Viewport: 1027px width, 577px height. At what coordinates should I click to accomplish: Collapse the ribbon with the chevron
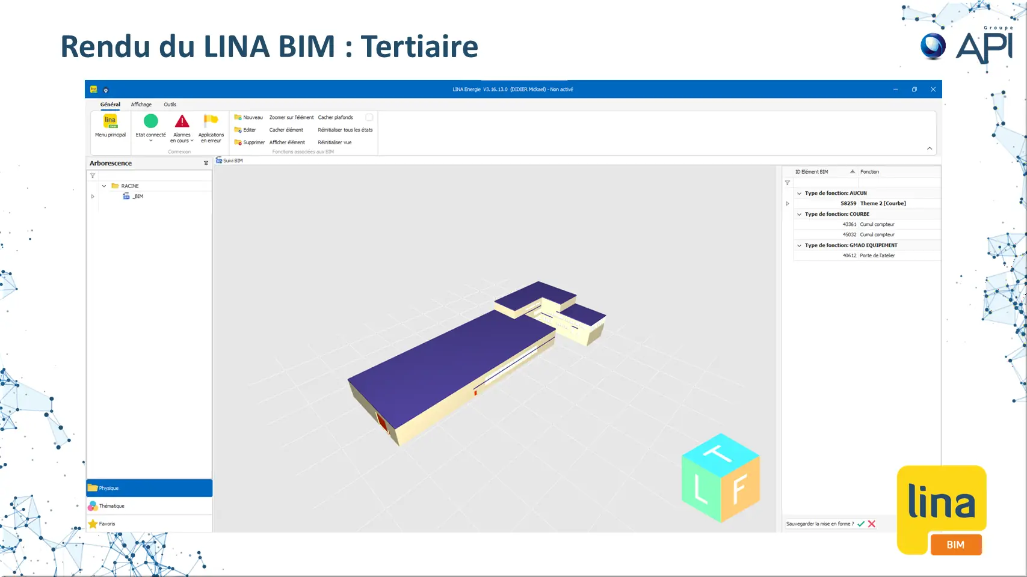point(930,148)
